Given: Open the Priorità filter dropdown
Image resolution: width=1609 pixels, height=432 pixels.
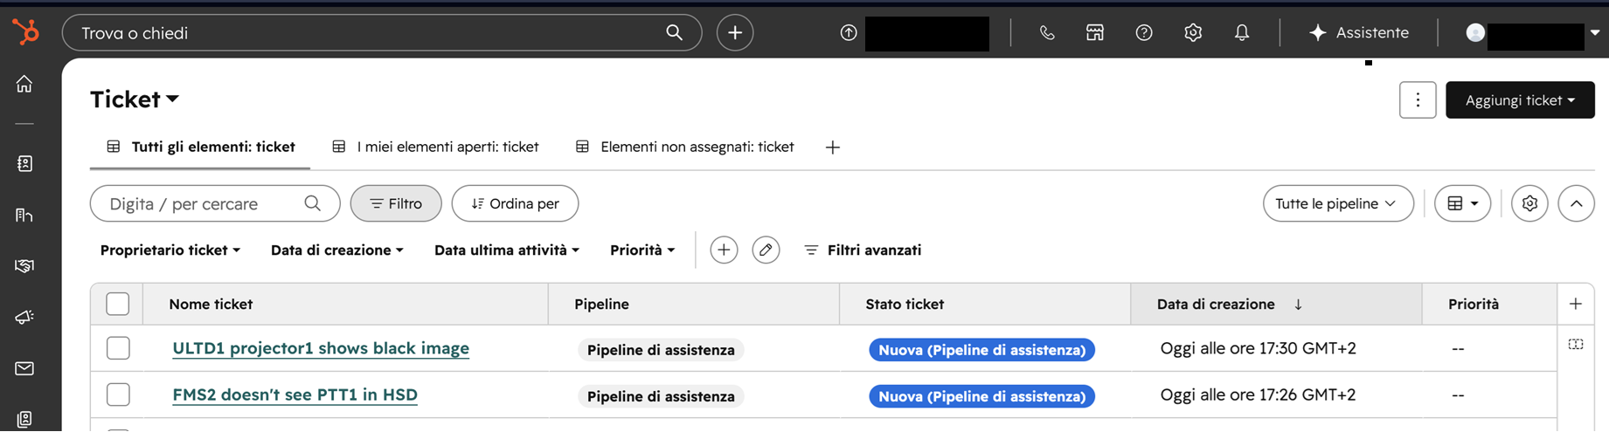Looking at the screenshot, I should 642,250.
